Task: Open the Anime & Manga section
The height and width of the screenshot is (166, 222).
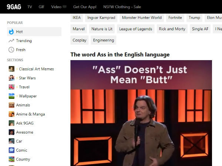Action: point(30,114)
